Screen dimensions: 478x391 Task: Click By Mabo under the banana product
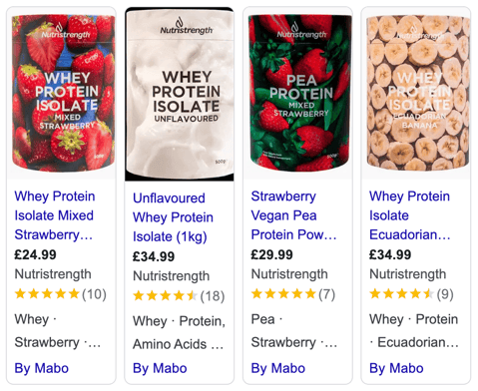pyautogui.click(x=396, y=368)
